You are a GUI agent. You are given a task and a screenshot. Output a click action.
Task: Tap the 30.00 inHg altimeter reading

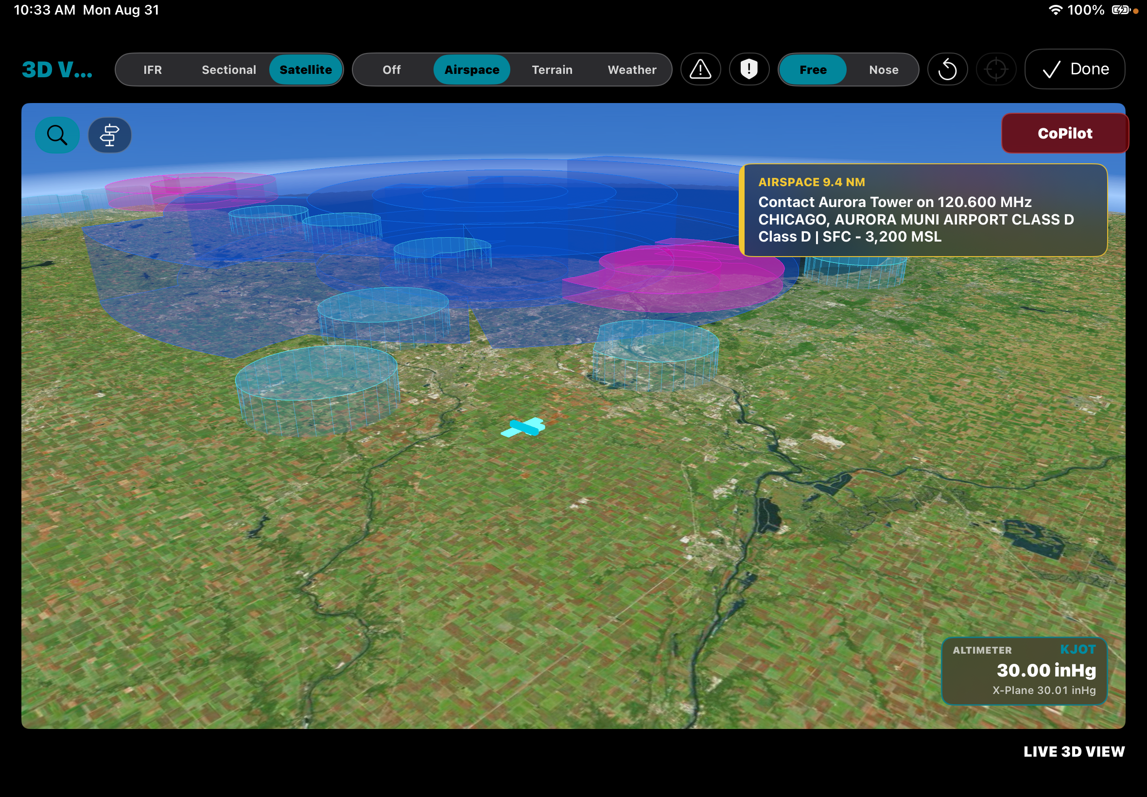1046,670
